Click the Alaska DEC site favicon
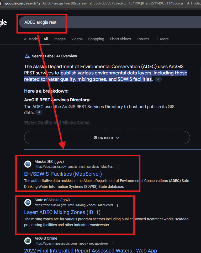This screenshot has width=201, height=253. pos(28,164)
